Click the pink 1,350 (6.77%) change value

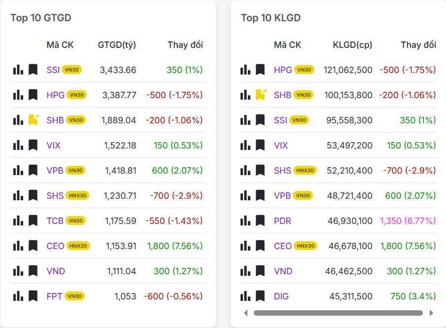(408, 220)
